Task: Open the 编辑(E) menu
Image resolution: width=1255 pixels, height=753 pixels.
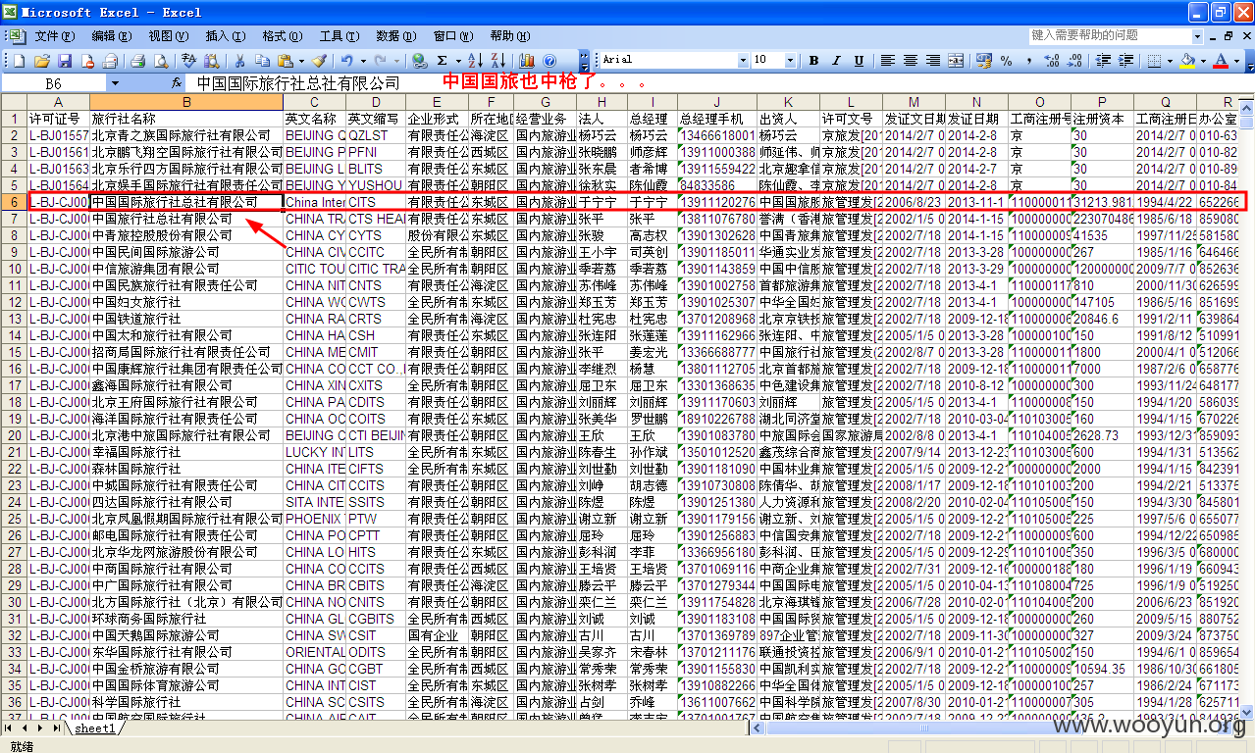Action: tap(111, 35)
